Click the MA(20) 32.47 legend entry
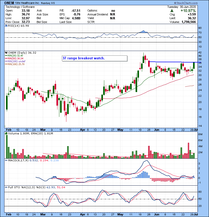 click(x=14, y=55)
